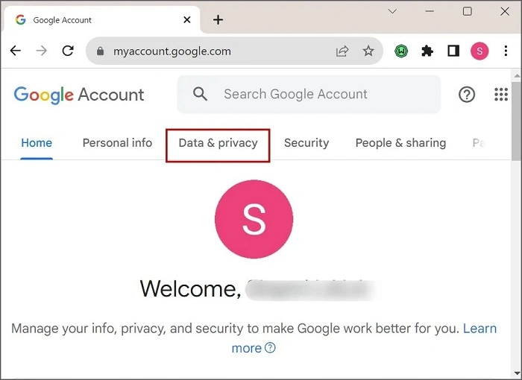522x380 pixels.
Task: Open the Chrome profile avatar menu
Action: pos(479,51)
